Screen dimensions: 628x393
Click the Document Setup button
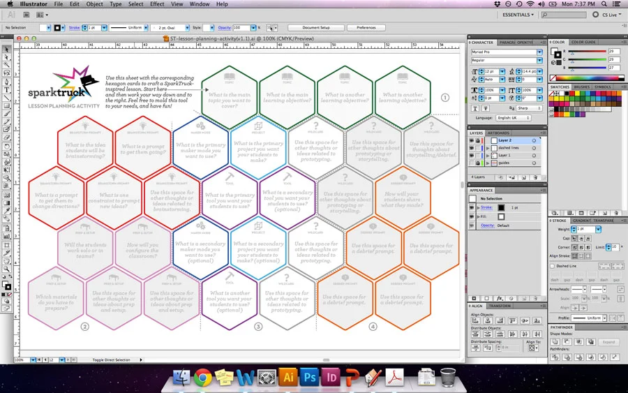click(316, 28)
